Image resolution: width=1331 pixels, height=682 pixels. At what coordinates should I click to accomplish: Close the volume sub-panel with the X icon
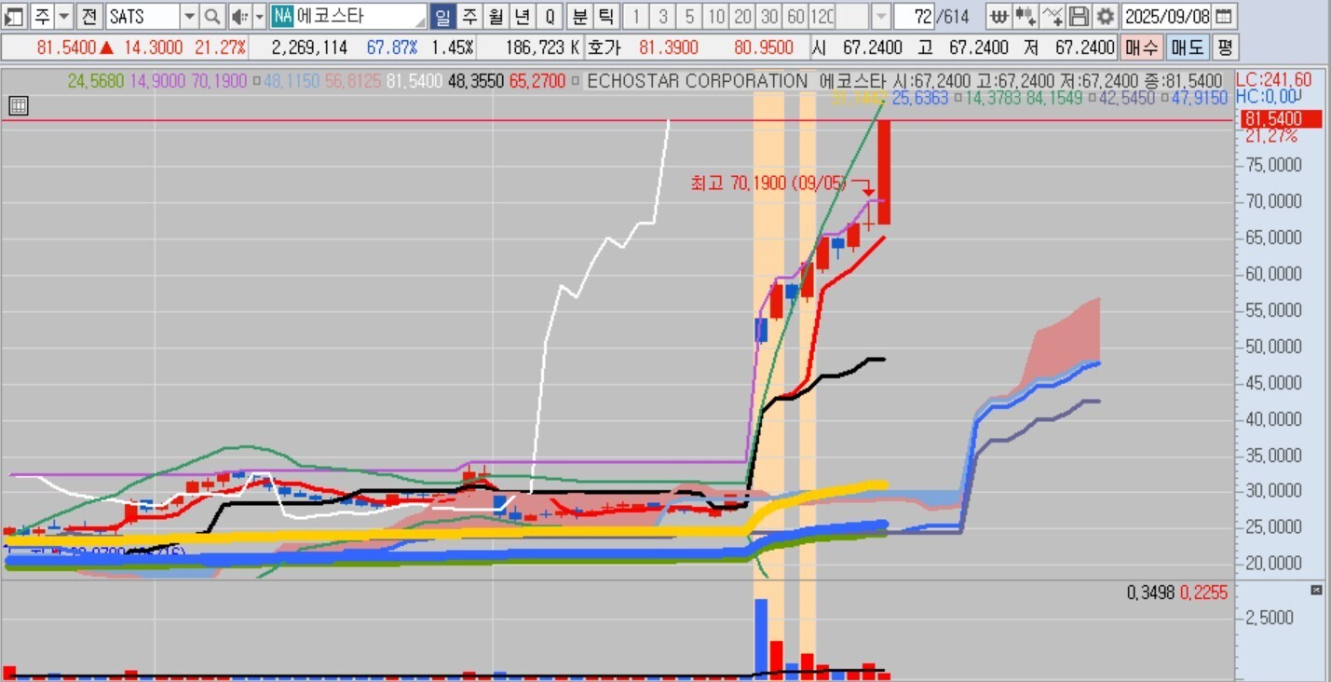(x=1316, y=590)
